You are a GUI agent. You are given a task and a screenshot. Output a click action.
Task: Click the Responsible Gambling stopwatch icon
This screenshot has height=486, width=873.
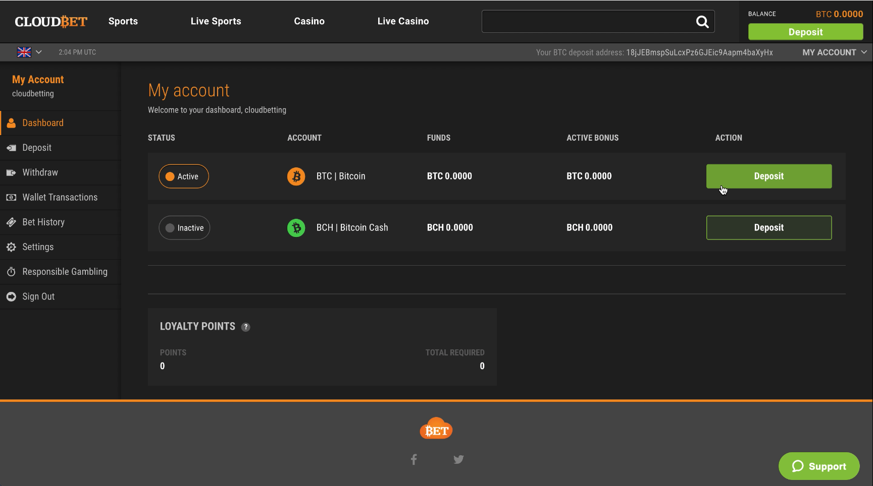coord(11,272)
